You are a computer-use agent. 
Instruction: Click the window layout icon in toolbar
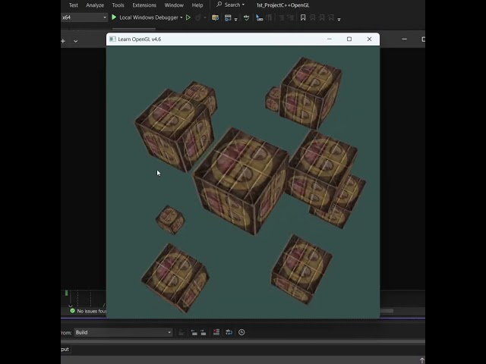click(x=228, y=17)
